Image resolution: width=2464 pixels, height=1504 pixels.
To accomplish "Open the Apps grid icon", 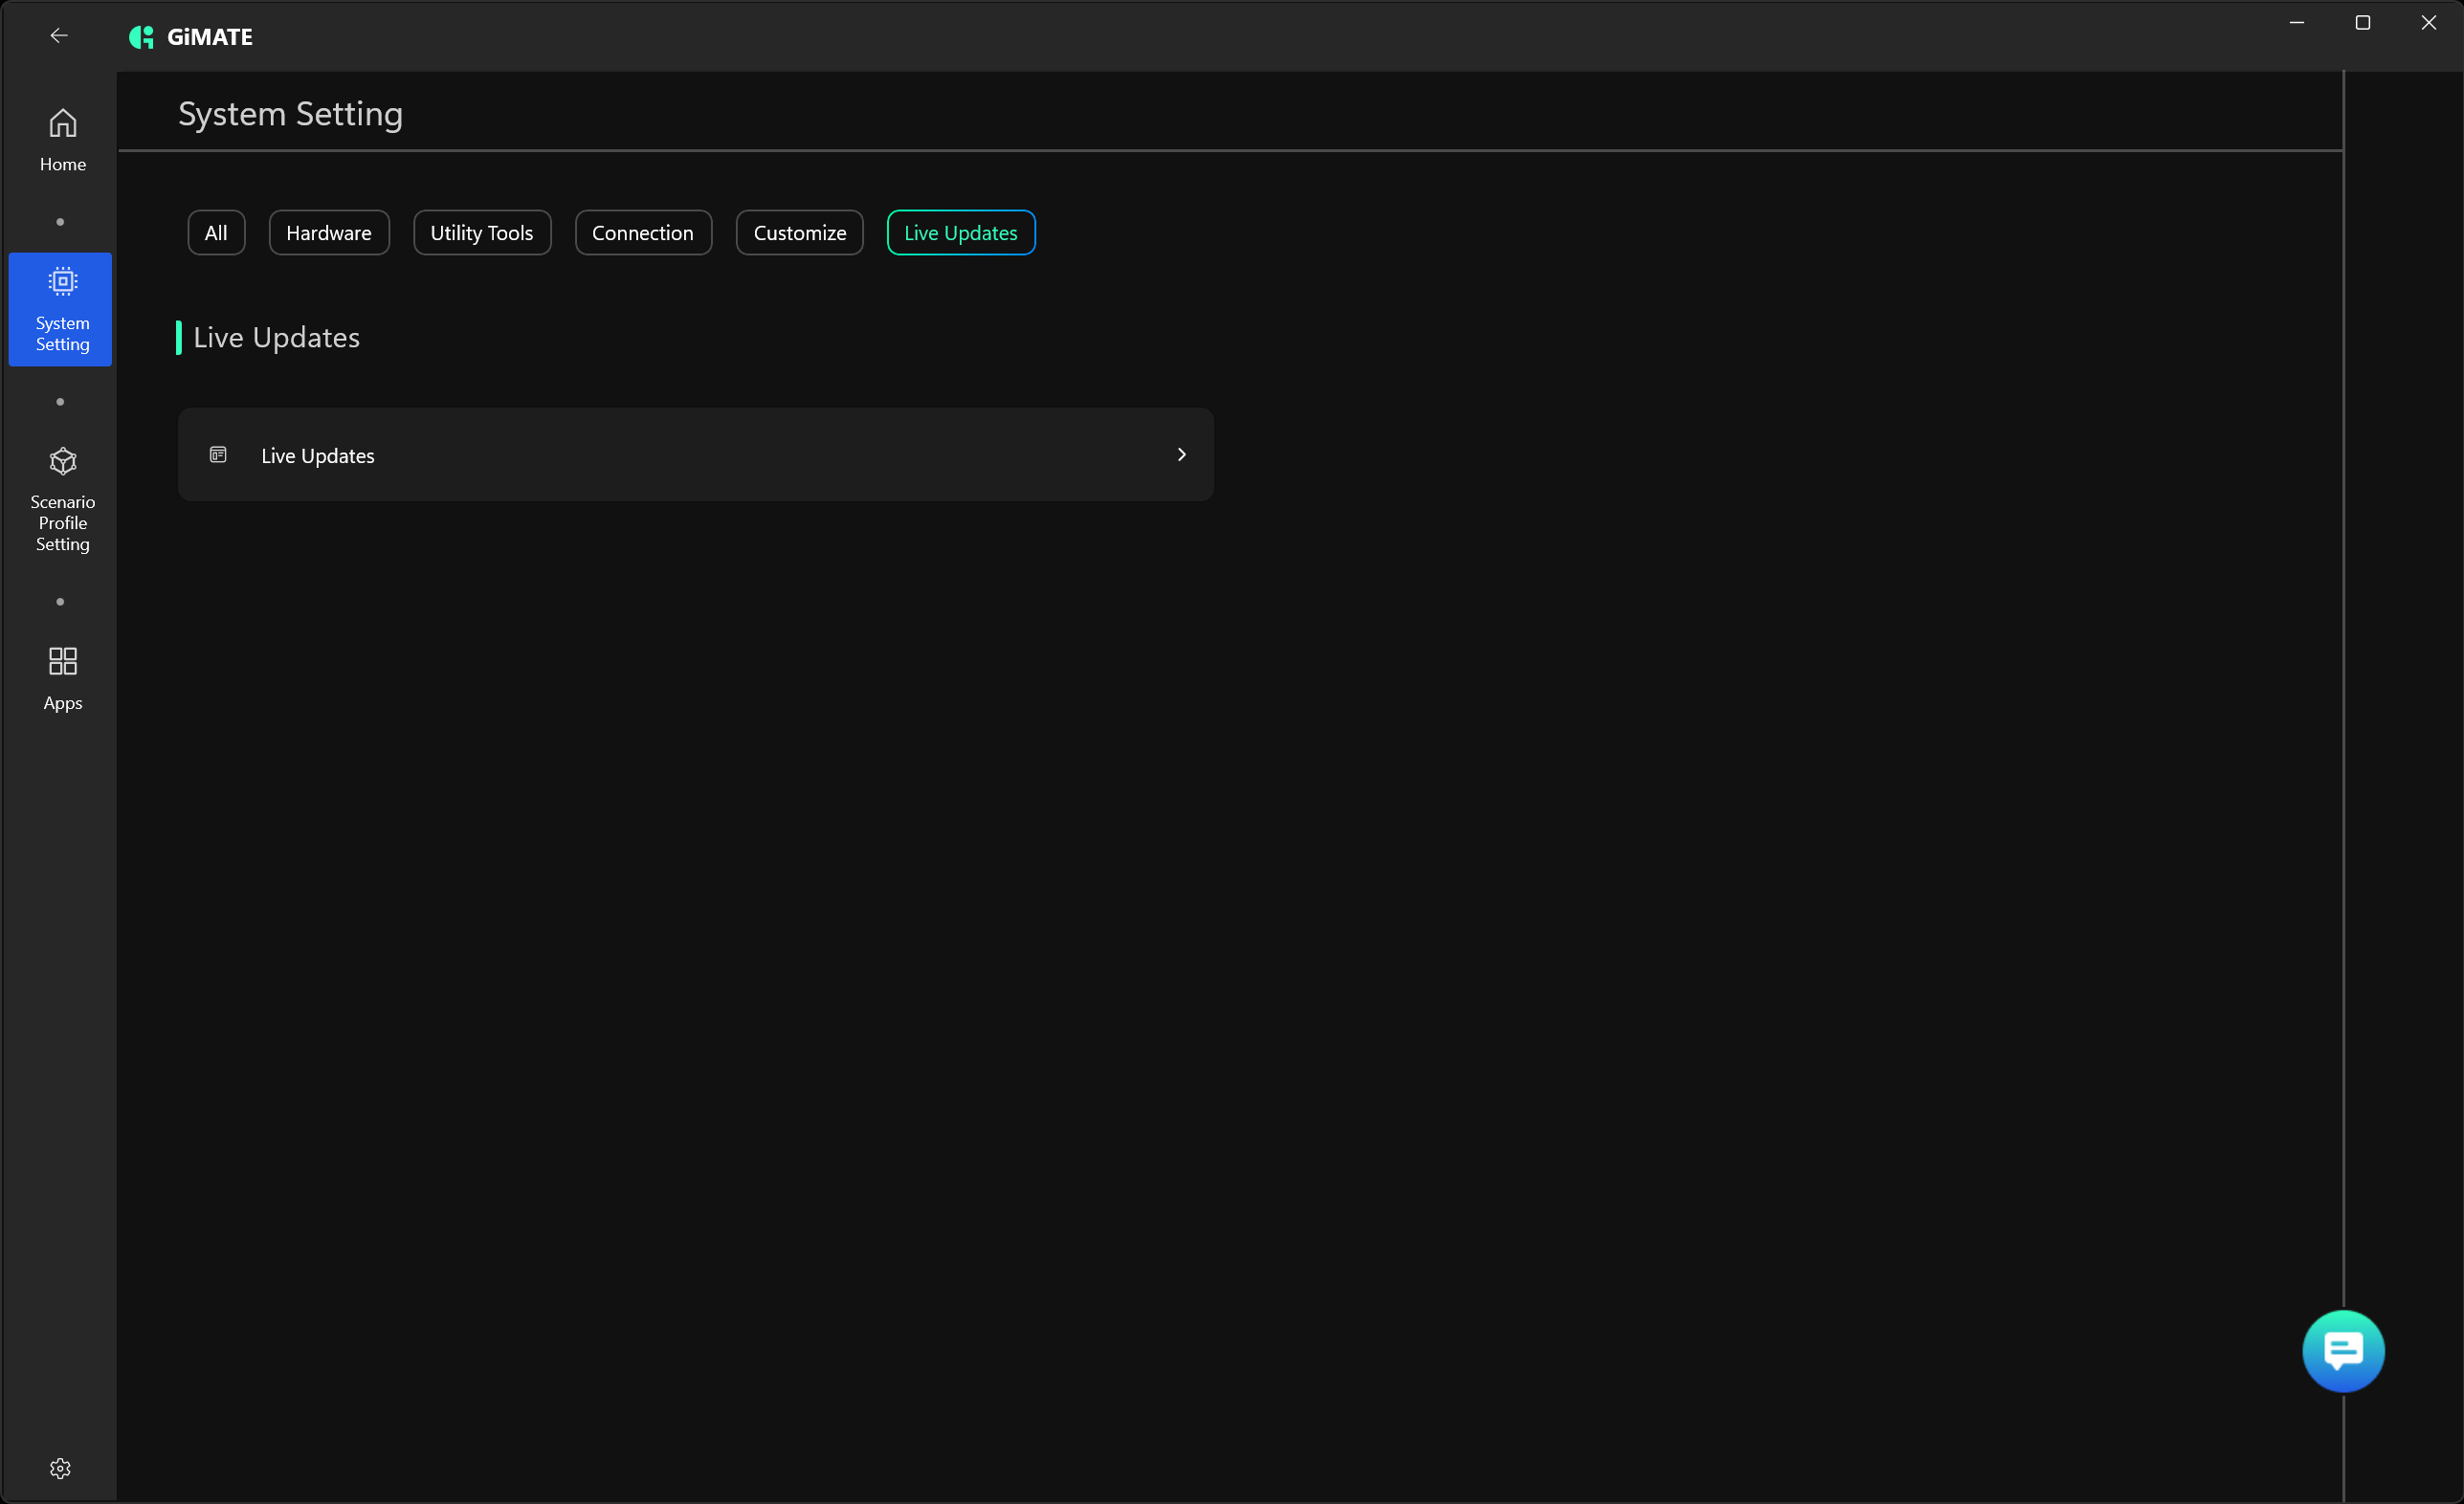I will [x=62, y=677].
